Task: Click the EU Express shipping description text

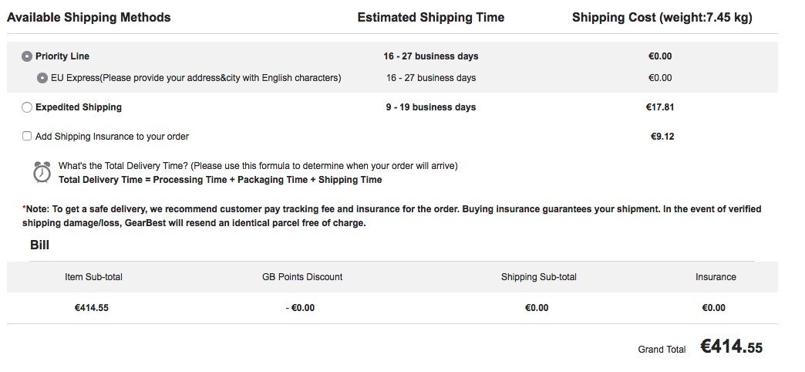Action: click(196, 78)
